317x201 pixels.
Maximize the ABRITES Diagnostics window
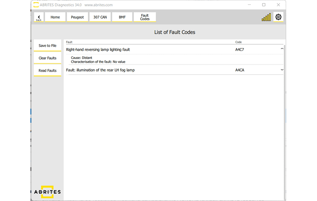pos(264,5)
